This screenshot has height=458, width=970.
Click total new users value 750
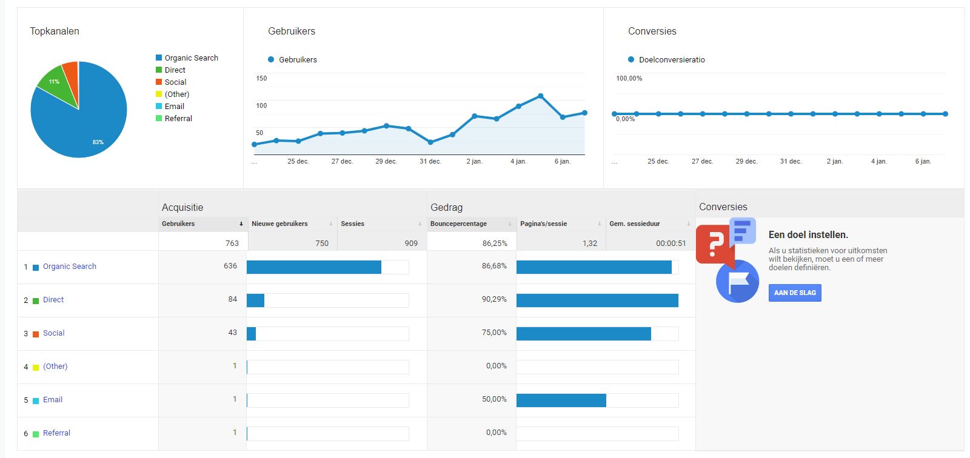point(322,244)
